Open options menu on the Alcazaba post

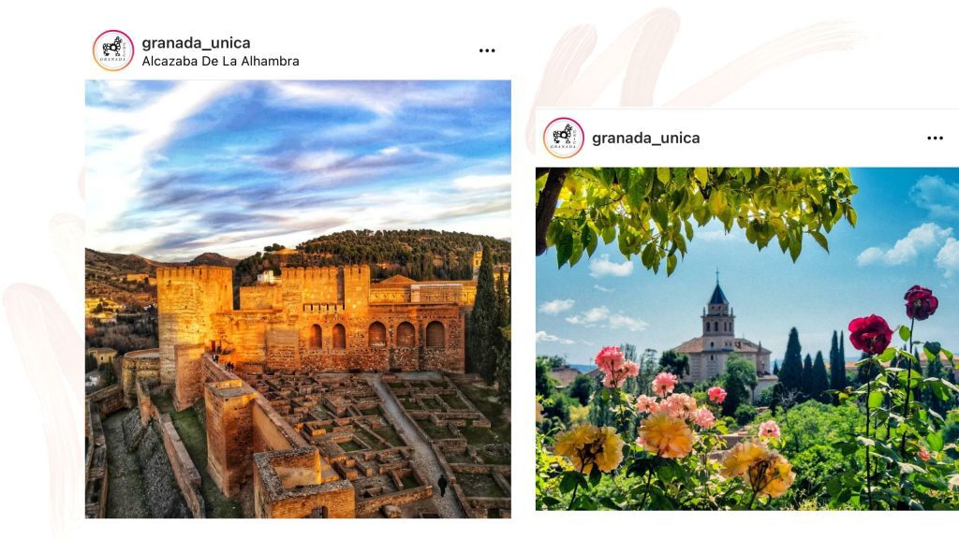click(x=487, y=51)
